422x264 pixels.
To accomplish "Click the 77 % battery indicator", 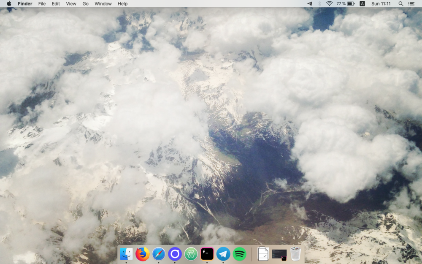I will pyautogui.click(x=345, y=3).
